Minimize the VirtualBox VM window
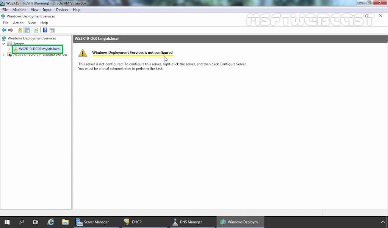388x228 pixels. click(x=361, y=3)
